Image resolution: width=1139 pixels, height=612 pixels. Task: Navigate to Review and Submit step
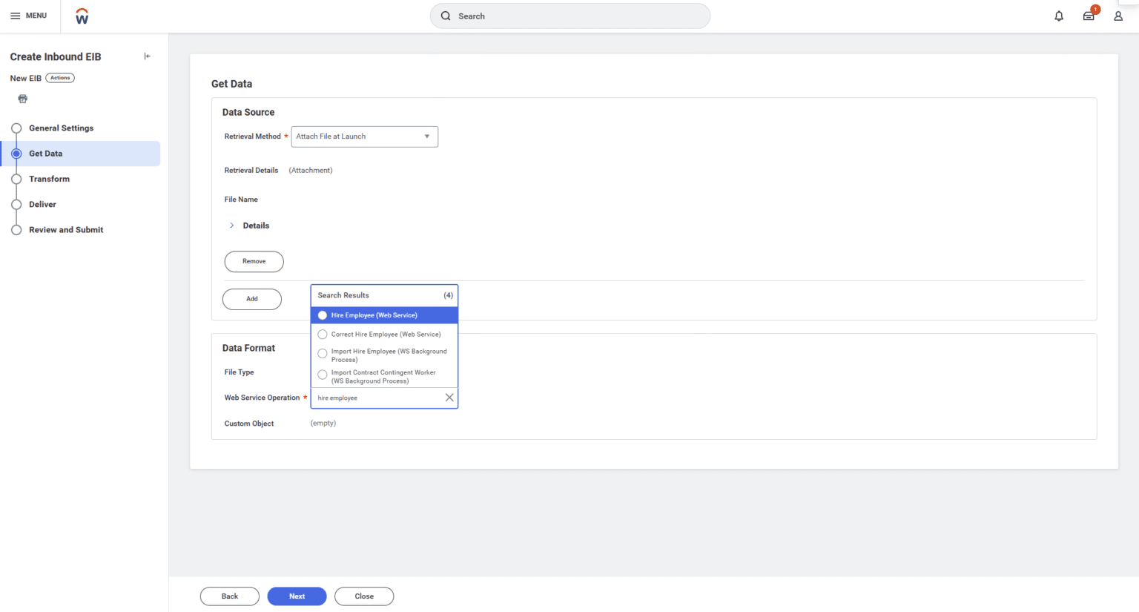66,229
